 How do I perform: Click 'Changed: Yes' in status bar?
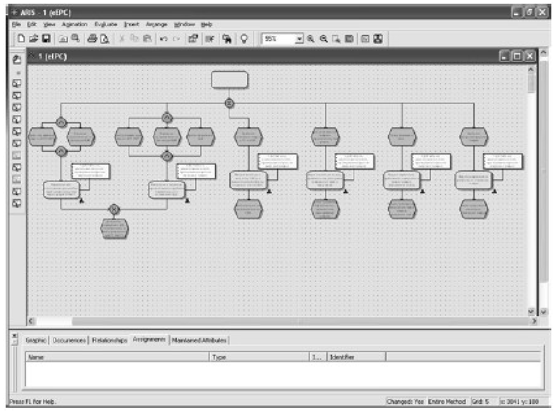click(x=406, y=402)
